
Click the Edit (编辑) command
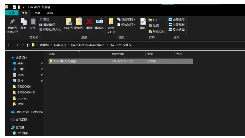154,26
